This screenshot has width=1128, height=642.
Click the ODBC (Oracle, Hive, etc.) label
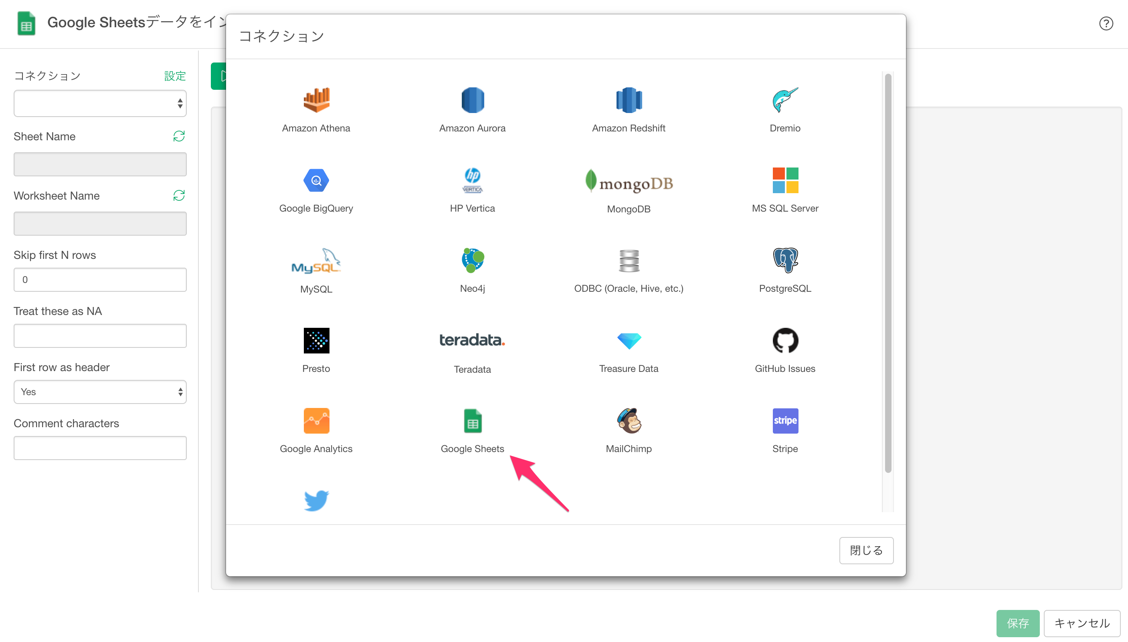click(629, 289)
